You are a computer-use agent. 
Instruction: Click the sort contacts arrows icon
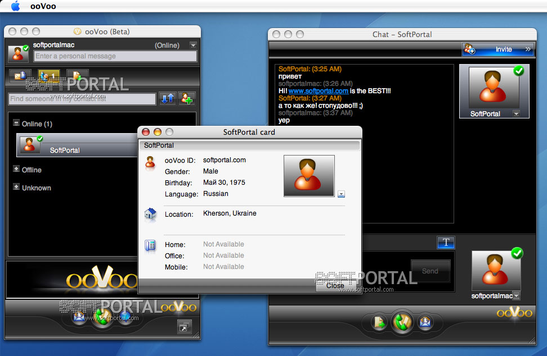[x=168, y=99]
